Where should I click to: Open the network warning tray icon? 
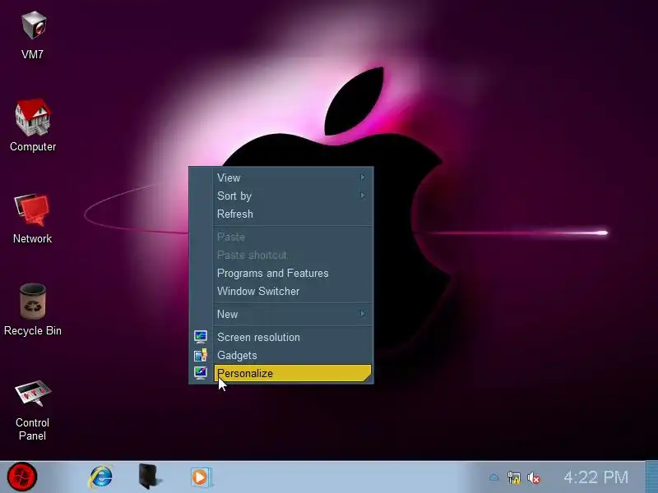513,477
